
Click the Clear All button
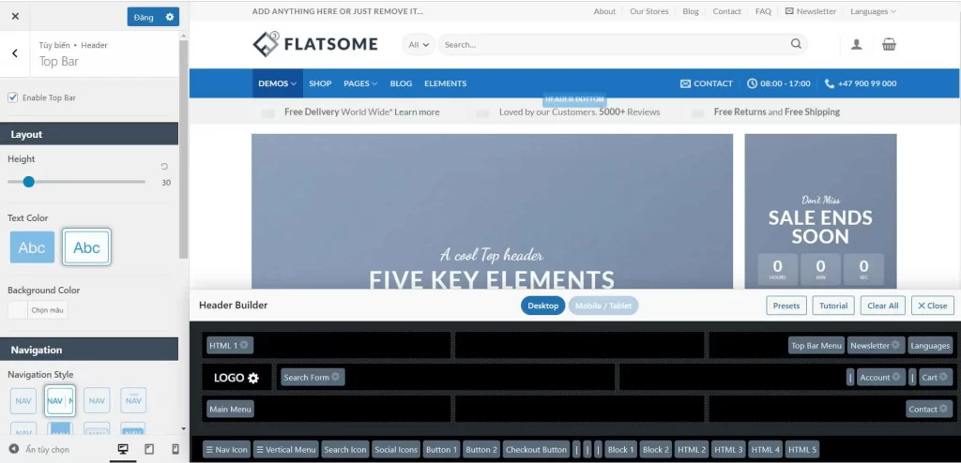click(882, 306)
